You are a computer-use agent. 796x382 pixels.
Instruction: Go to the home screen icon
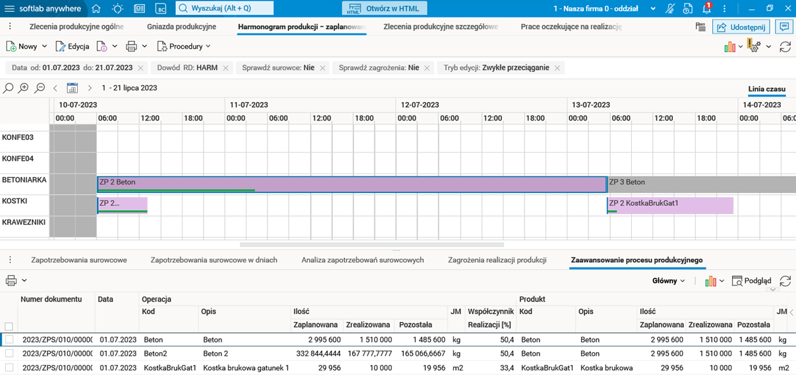[96, 9]
